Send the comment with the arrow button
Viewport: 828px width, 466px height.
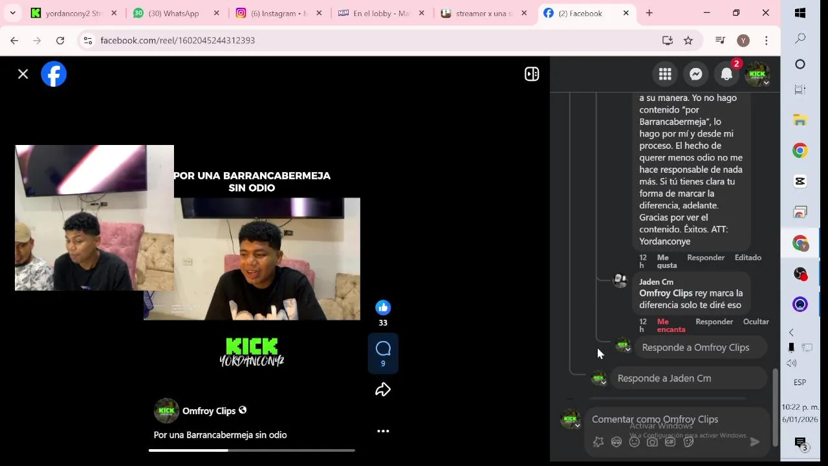(754, 442)
